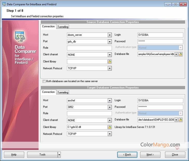Open target Network Protocol dropdown

point(110,134)
